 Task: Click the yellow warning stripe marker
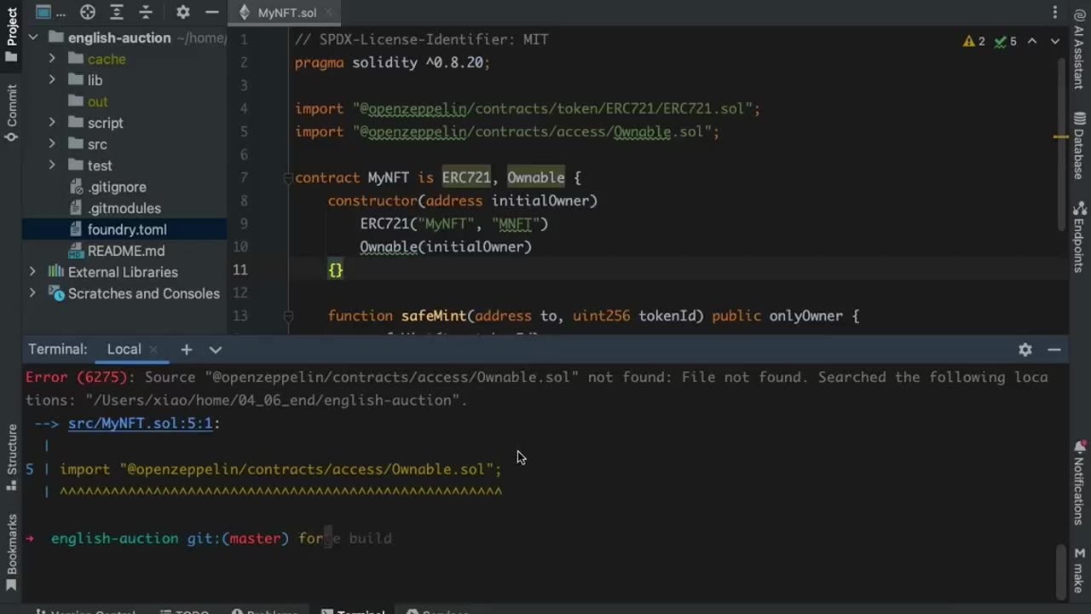click(x=1060, y=136)
